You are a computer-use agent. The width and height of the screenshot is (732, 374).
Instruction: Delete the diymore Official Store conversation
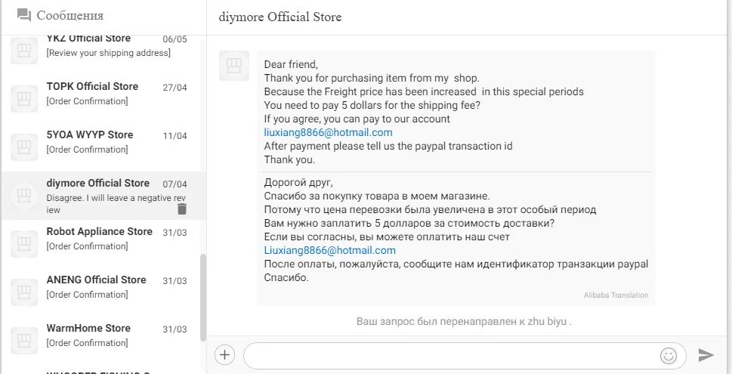181,209
